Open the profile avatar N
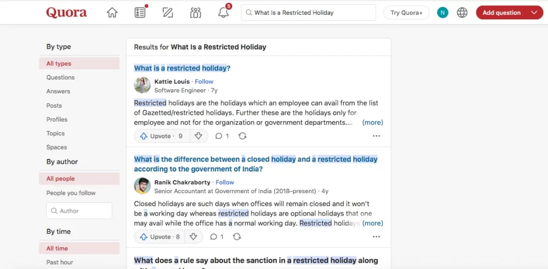The image size is (548, 269). (443, 13)
